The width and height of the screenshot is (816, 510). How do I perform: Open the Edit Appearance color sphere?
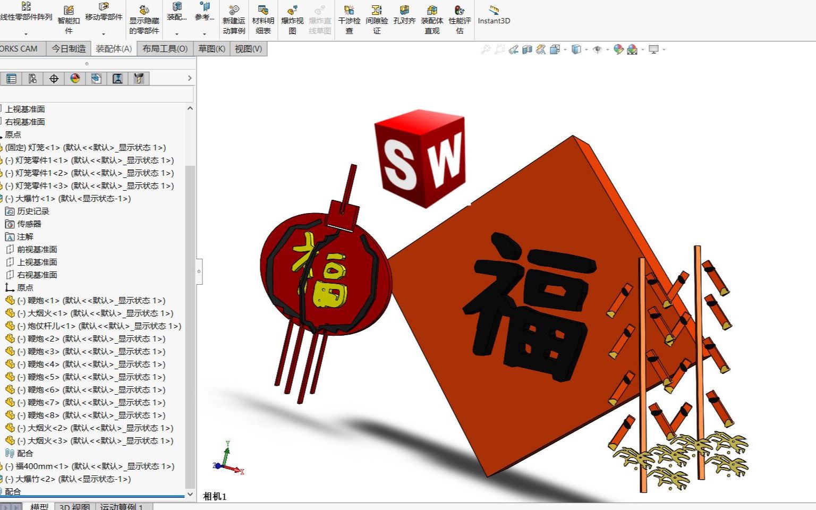click(618, 49)
